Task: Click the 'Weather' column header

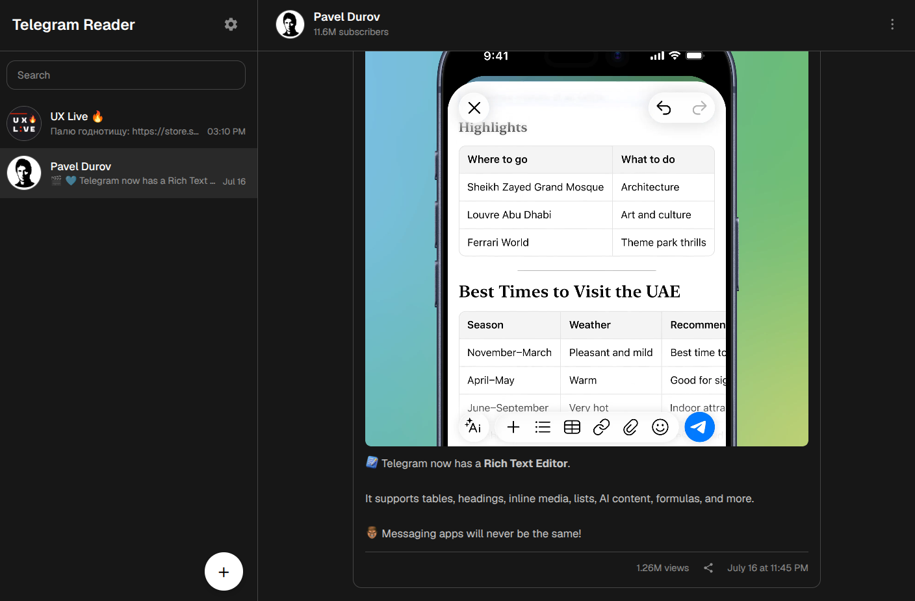Action: click(611, 325)
